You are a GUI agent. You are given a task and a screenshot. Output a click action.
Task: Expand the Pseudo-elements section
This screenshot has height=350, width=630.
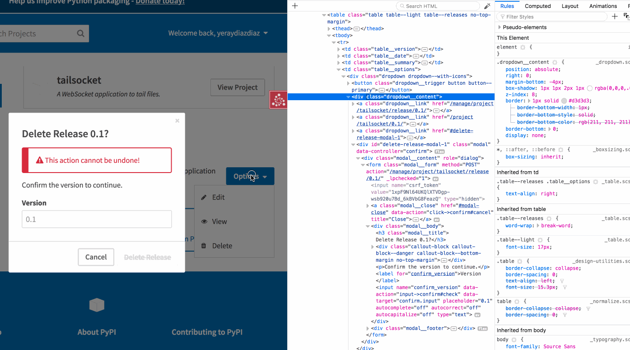500,27
